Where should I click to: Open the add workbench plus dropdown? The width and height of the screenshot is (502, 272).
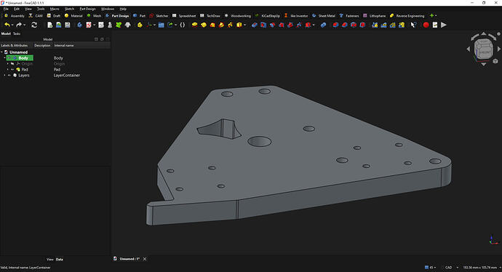pos(433,15)
